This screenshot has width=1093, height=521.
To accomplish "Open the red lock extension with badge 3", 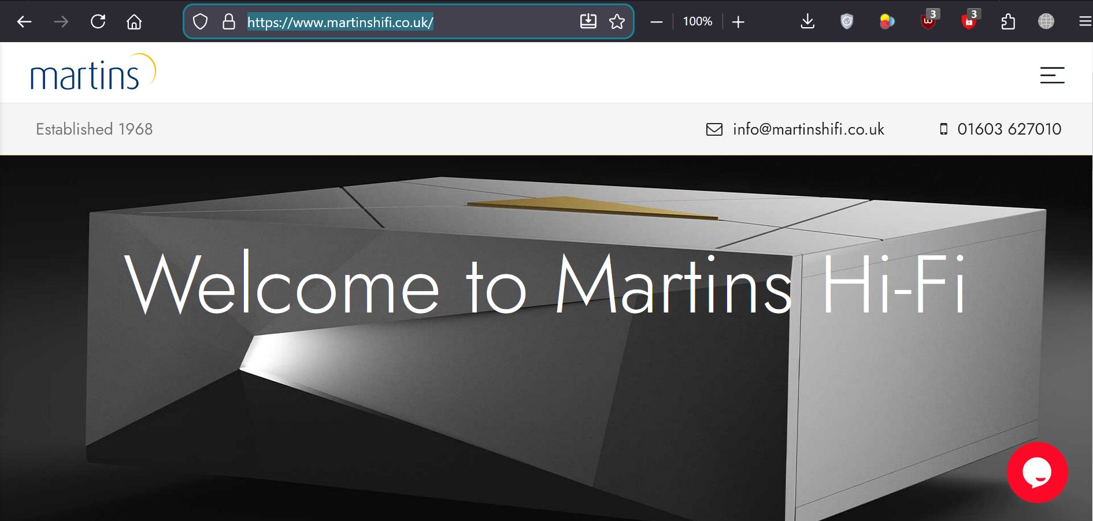I will click(x=970, y=21).
